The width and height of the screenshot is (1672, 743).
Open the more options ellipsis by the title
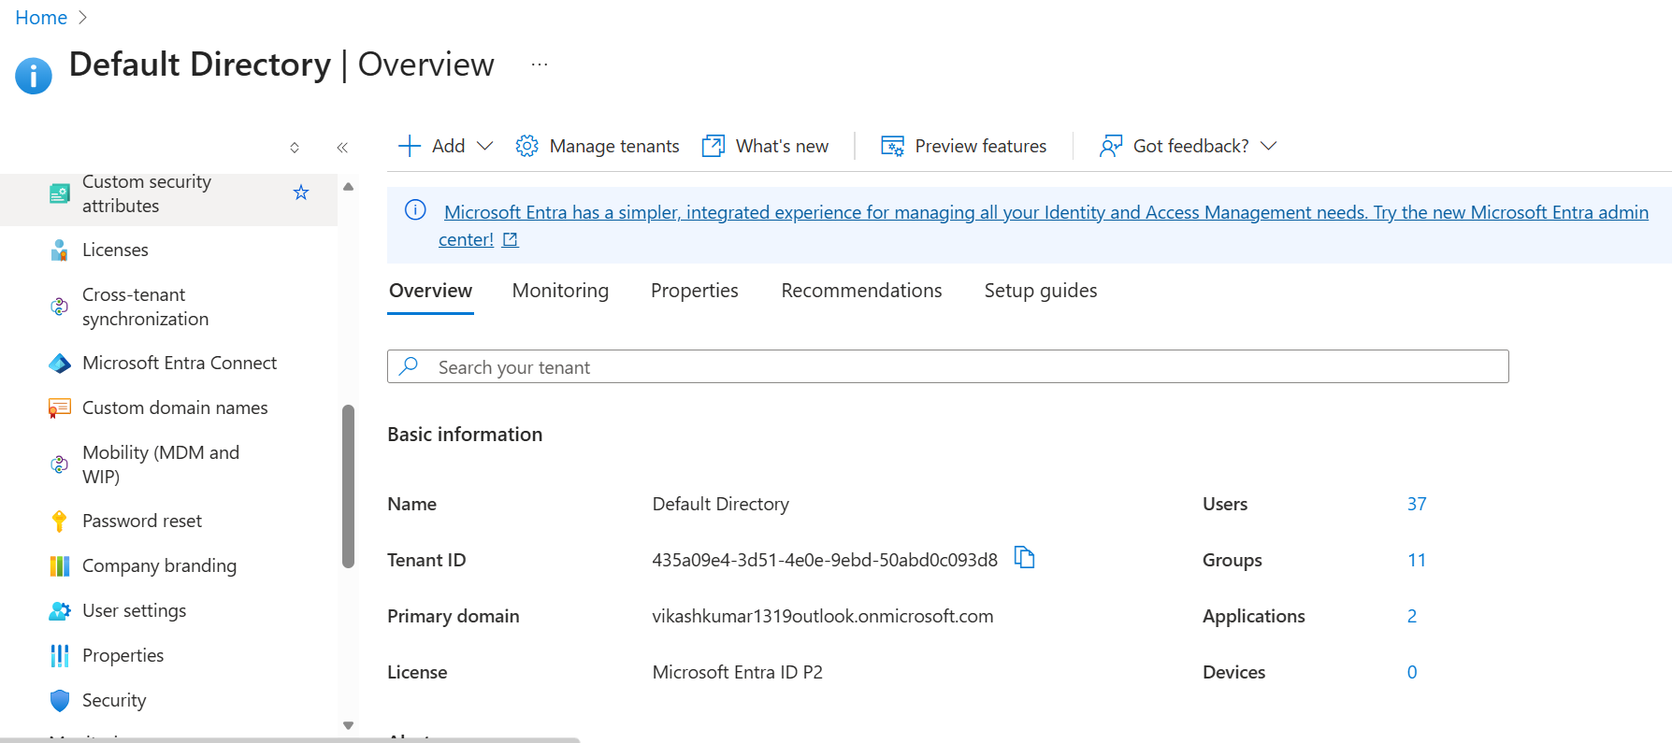pyautogui.click(x=540, y=64)
